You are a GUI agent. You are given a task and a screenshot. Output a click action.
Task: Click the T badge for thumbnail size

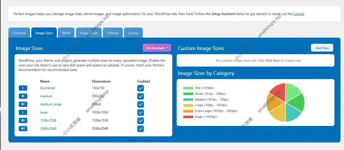point(23,88)
